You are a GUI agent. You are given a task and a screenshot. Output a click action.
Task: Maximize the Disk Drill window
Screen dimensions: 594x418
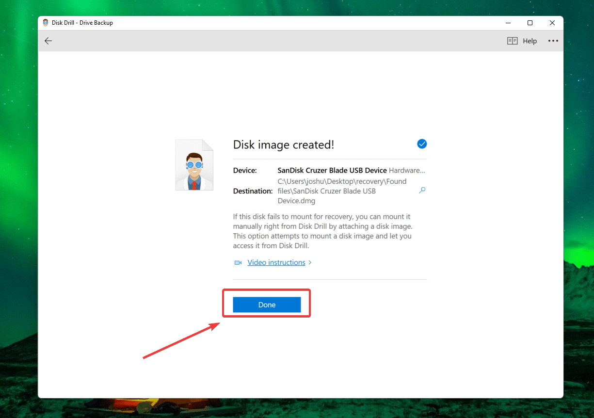(x=530, y=23)
